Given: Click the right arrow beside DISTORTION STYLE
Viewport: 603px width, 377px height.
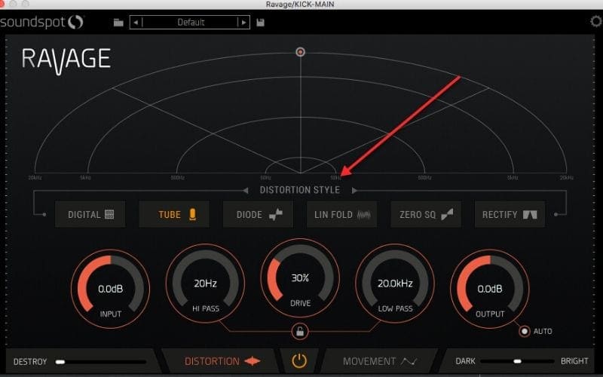Looking at the screenshot, I should 354,191.
